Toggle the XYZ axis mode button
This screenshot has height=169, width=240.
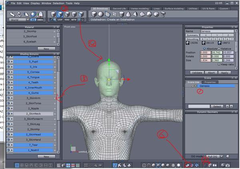click(33, 20)
